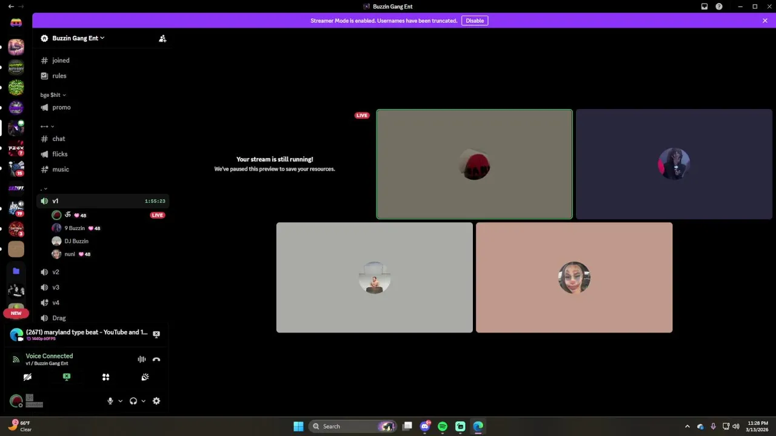Stop the stream via monitor-X icon next to maryland type beat
This screenshot has height=436, width=776.
coord(156,334)
